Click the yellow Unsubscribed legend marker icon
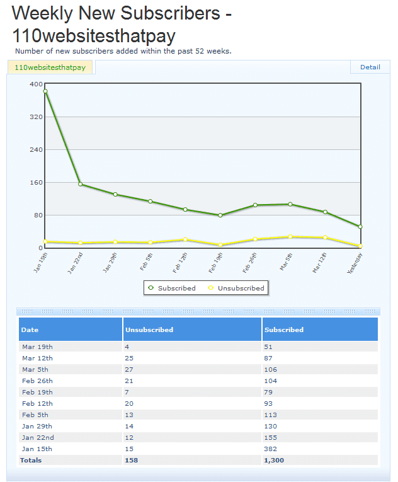The image size is (398, 482). pos(211,288)
